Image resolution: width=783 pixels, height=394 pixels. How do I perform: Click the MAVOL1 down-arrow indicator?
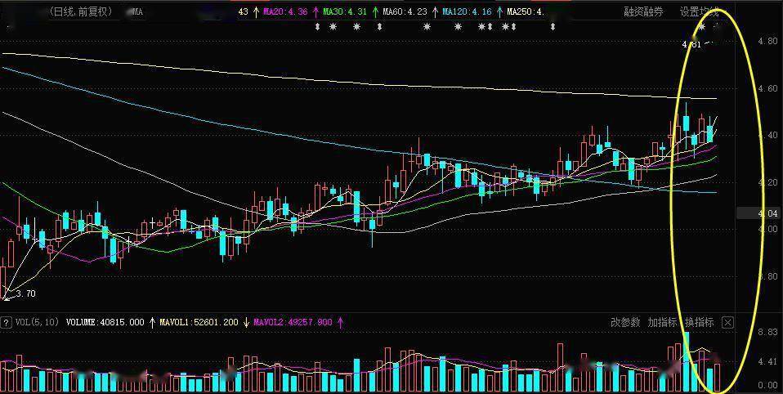[246, 323]
